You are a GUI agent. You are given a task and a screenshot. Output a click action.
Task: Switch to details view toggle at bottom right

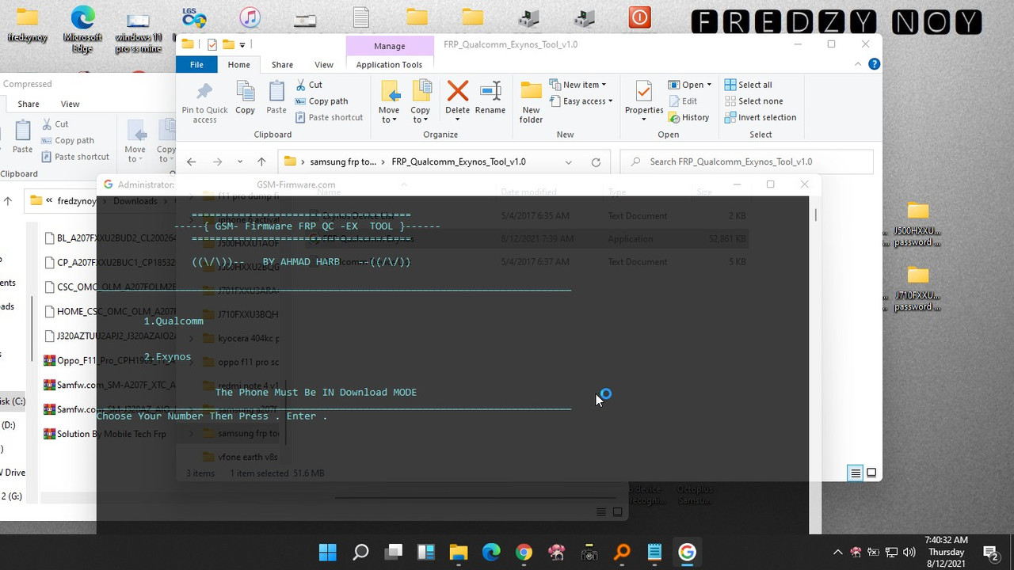pyautogui.click(x=856, y=473)
